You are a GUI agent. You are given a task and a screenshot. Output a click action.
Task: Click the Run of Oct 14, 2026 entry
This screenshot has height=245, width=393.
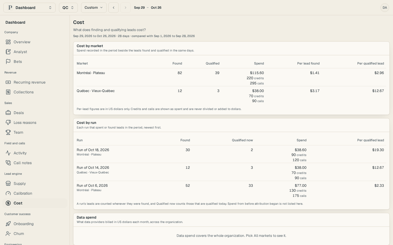click(93, 168)
